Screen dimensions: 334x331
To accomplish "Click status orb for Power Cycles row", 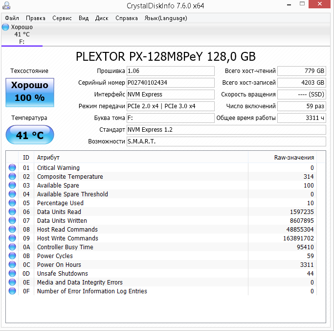I will click(x=12, y=256).
